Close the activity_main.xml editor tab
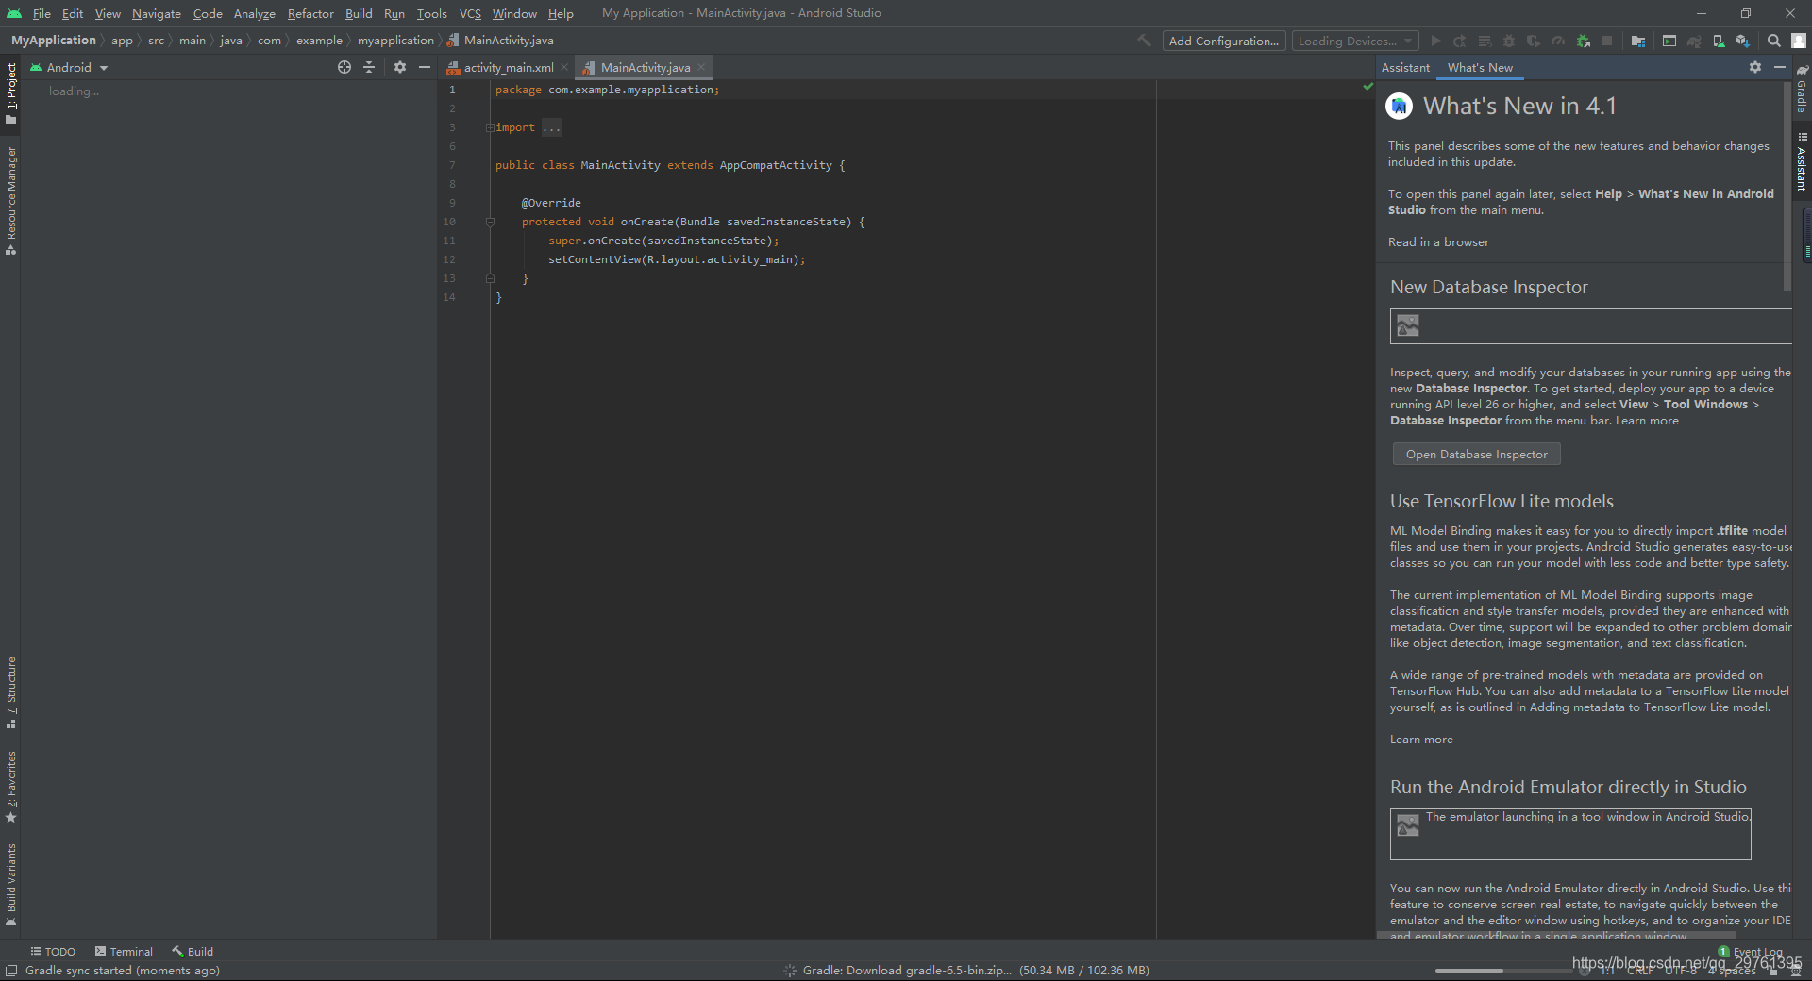Image resolution: width=1812 pixels, height=981 pixels. pos(564,67)
